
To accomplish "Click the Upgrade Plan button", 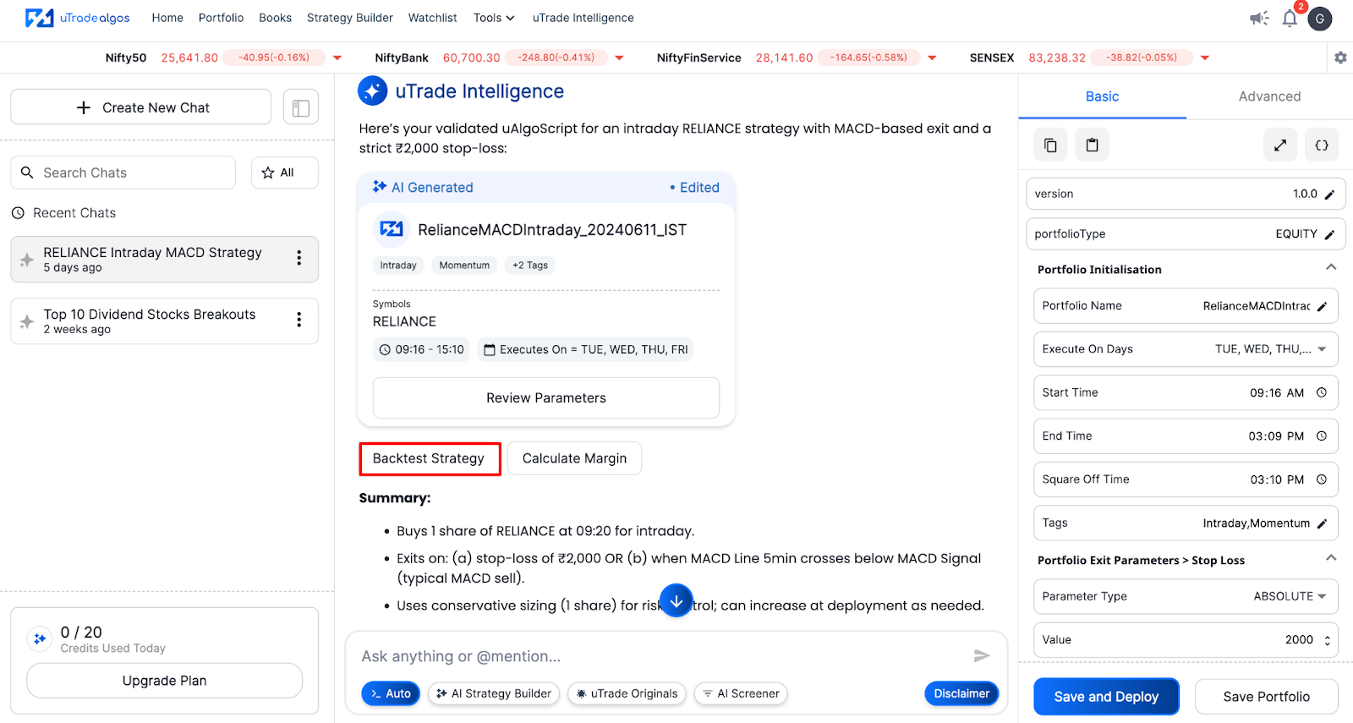I will pyautogui.click(x=164, y=681).
